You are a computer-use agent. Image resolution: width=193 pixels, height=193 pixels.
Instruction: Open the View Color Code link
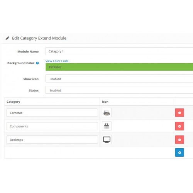pos(57,61)
